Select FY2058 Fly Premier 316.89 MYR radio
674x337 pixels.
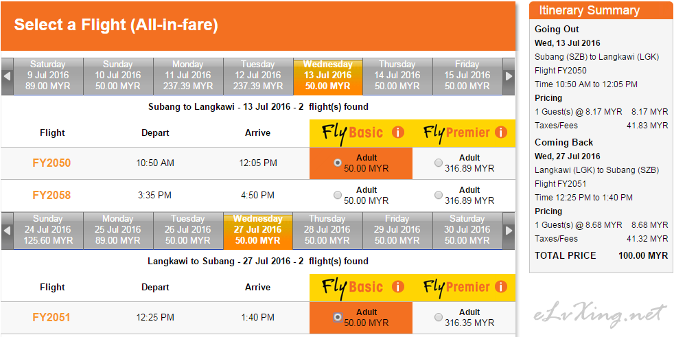click(x=439, y=195)
